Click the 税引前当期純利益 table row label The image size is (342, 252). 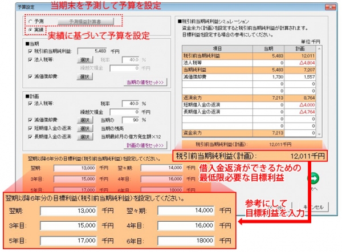(202, 56)
